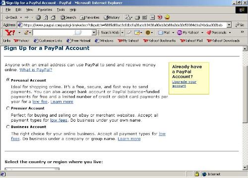Click 'low fees' link under Premier Account
The image size is (248, 178).
tap(59, 120)
